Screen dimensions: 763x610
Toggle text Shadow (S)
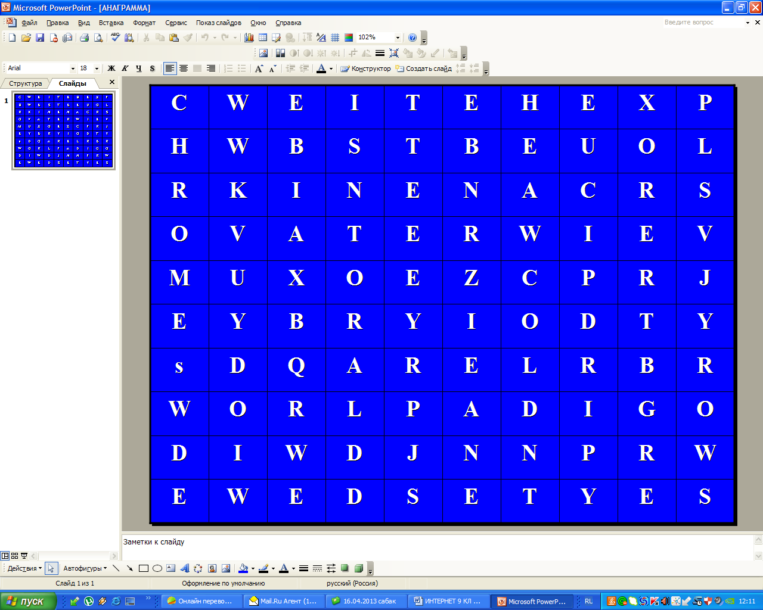[x=153, y=69]
